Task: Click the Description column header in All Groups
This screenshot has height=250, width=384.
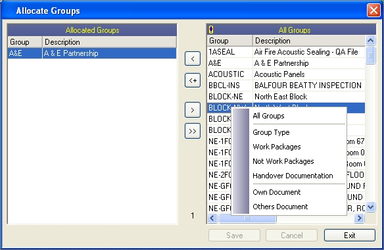Action: pos(309,41)
